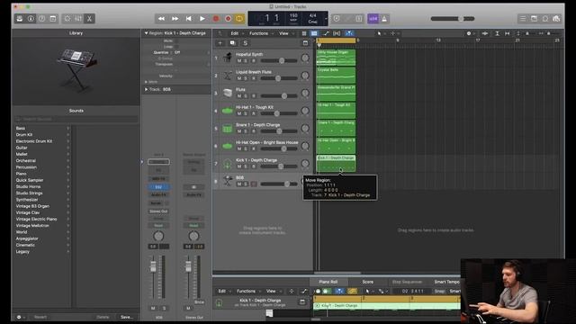Switch to the Piano Roll tab
576x324 pixels.
coord(328,282)
